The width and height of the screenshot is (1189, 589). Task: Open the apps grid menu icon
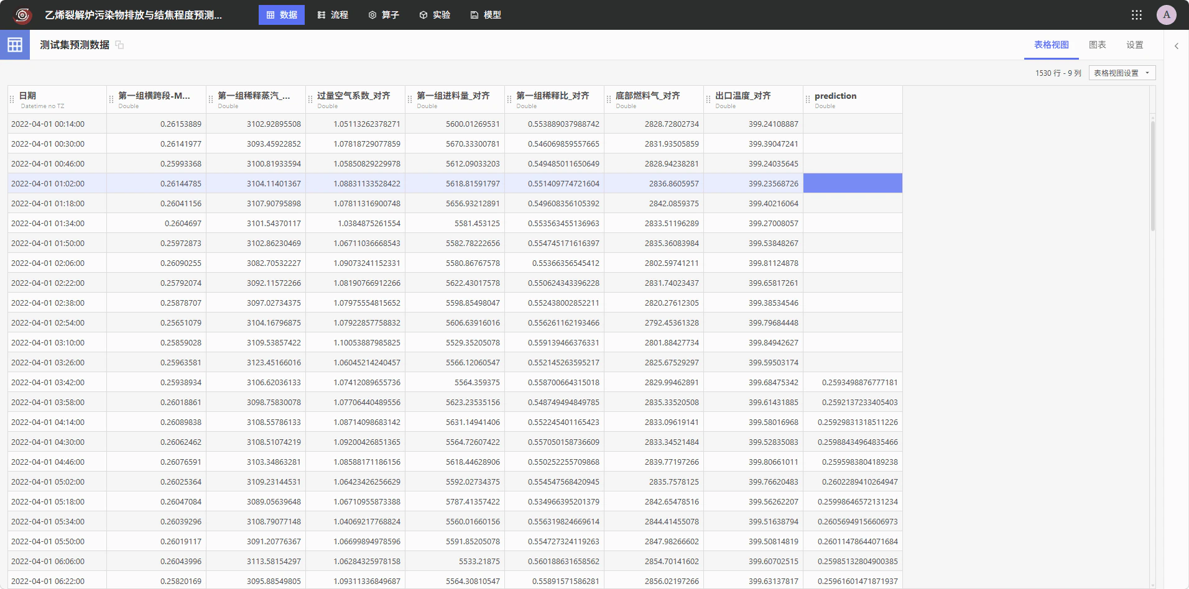pos(1137,15)
